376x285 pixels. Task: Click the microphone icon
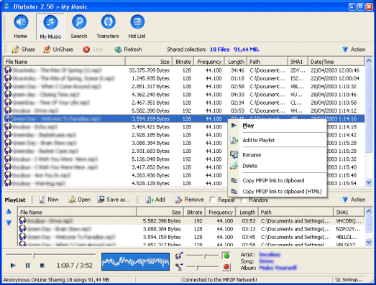pyautogui.click(x=179, y=267)
